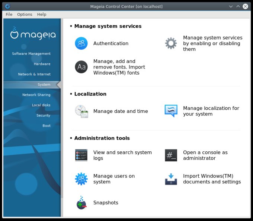Open 'Manage users on system'
Image resolution: width=253 pixels, height=221 pixels.
tap(114, 179)
